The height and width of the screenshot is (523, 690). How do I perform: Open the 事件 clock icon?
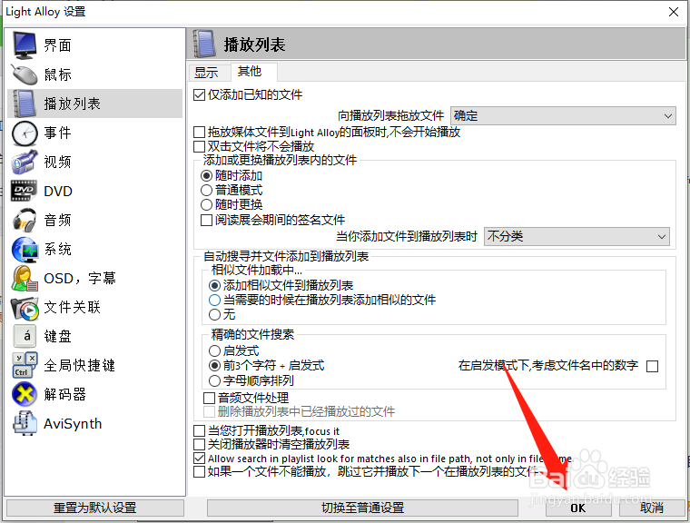(25, 133)
